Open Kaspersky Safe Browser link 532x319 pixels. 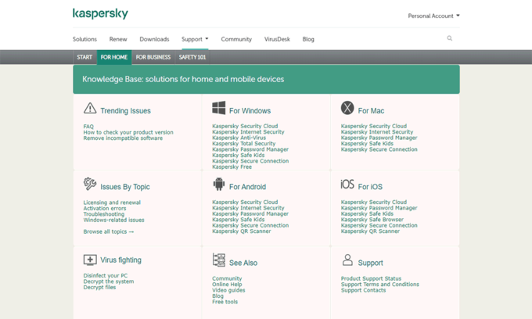tap(372, 220)
